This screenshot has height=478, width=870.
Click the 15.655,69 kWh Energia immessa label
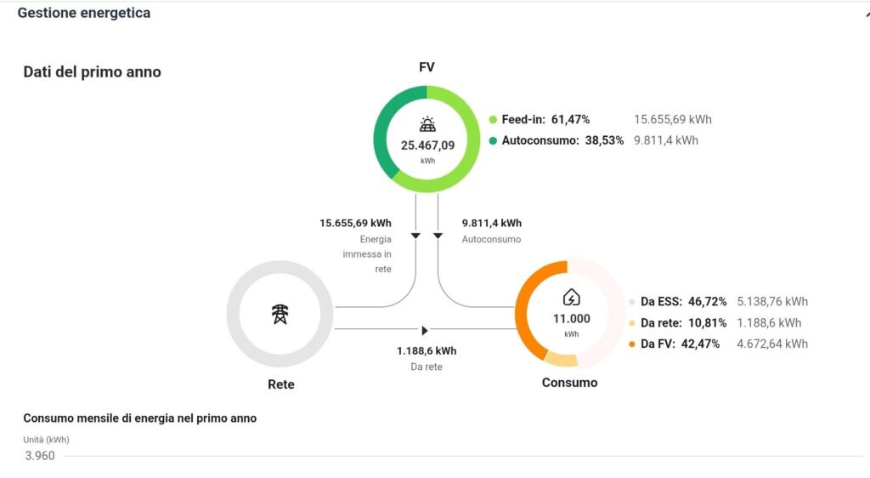coord(355,223)
